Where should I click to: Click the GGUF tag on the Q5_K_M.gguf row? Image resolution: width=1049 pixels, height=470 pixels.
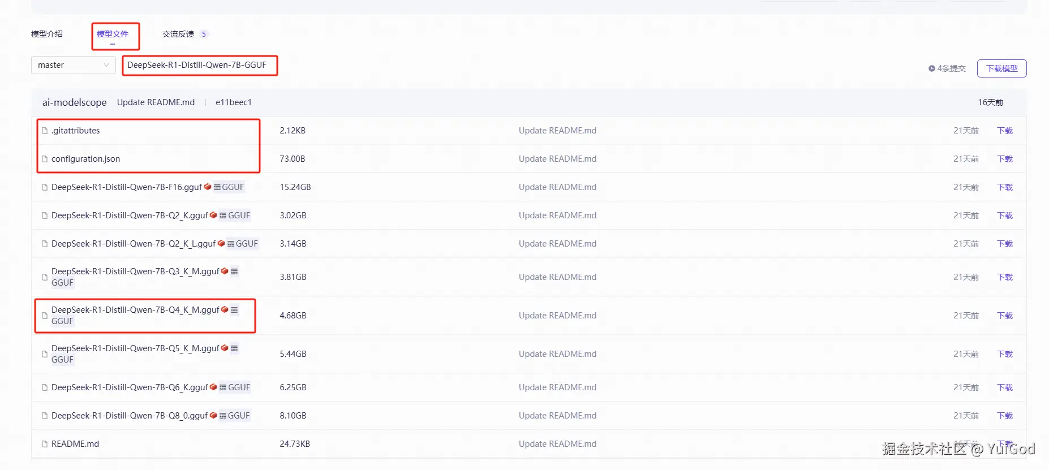pyautogui.click(x=62, y=360)
